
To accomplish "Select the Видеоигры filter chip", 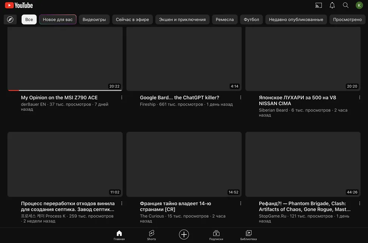I will (x=94, y=20).
